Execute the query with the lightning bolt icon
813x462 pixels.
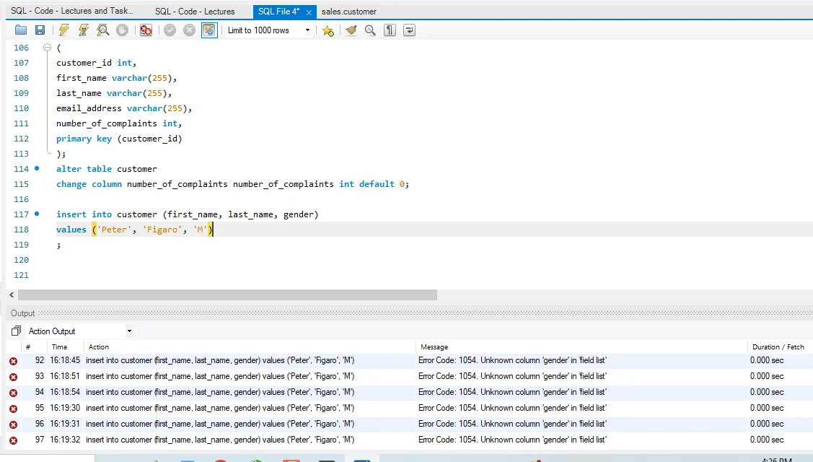pyautogui.click(x=64, y=30)
